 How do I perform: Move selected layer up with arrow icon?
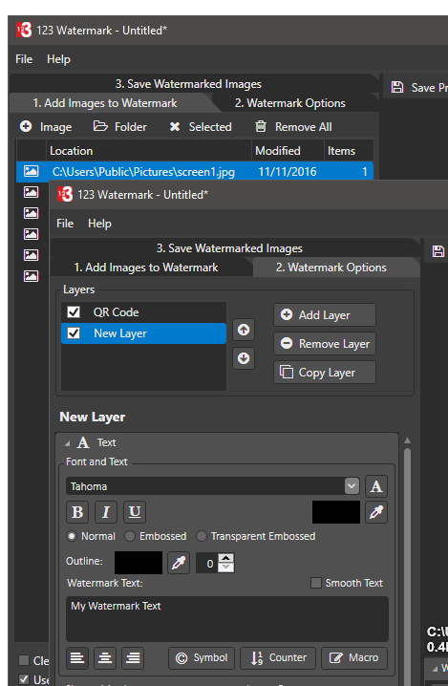tap(244, 330)
